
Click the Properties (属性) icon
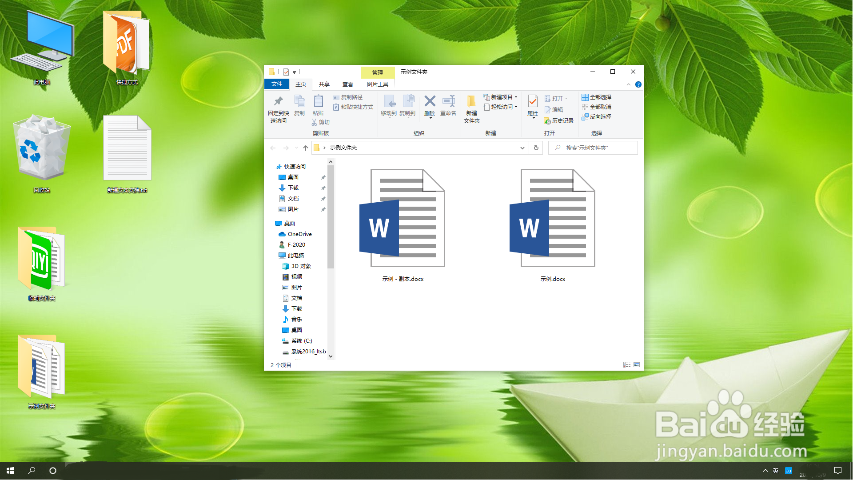coord(533,102)
